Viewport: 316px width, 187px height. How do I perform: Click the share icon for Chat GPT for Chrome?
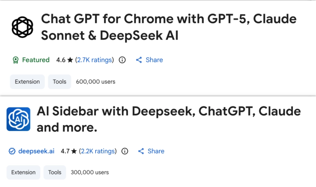click(x=139, y=60)
